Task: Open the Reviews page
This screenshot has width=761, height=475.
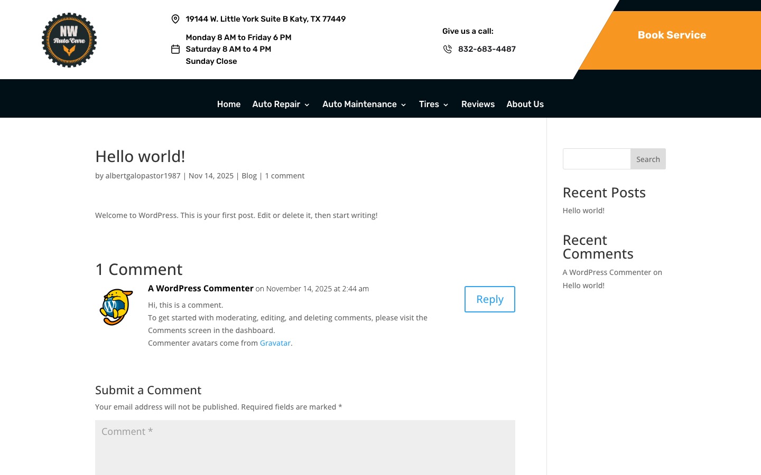Action: pos(478,104)
